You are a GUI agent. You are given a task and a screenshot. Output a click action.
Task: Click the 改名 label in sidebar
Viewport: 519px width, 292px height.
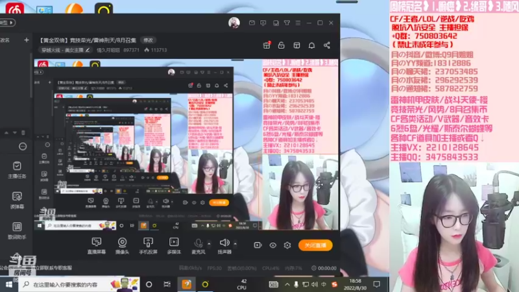[x=5, y=40]
